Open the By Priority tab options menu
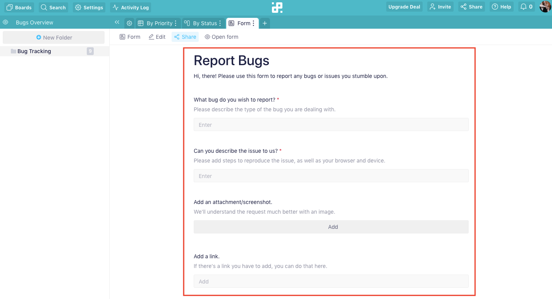 tap(176, 23)
